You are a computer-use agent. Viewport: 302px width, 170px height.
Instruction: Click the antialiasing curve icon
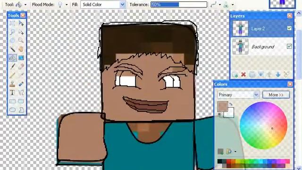click(x=213, y=4)
